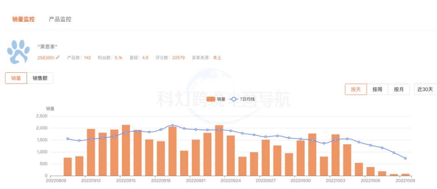Click the first orange bar in the chart
437x189 pixels.
click(x=68, y=167)
